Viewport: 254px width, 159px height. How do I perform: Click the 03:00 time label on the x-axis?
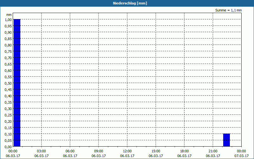42,151
